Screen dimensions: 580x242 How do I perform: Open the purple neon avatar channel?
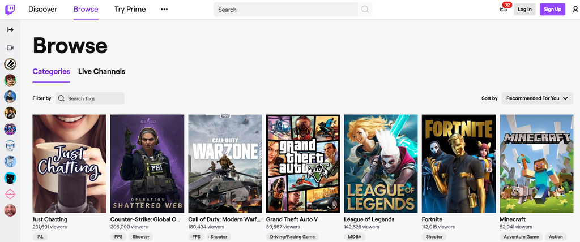pyautogui.click(x=10, y=129)
